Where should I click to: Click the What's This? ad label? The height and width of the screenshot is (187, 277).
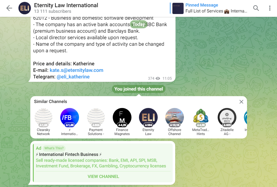point(54,148)
